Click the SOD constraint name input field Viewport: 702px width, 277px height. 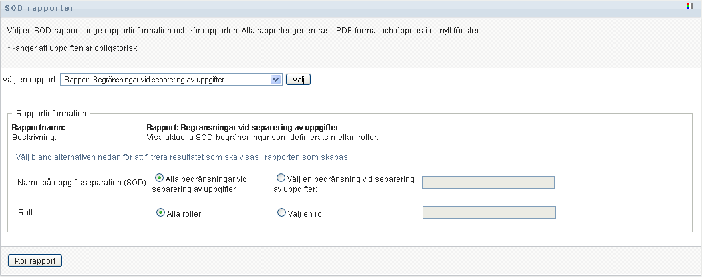[488, 183]
